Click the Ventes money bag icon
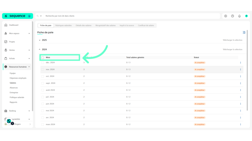The width and height of the screenshot is (252, 141). pyautogui.click(x=6, y=50)
